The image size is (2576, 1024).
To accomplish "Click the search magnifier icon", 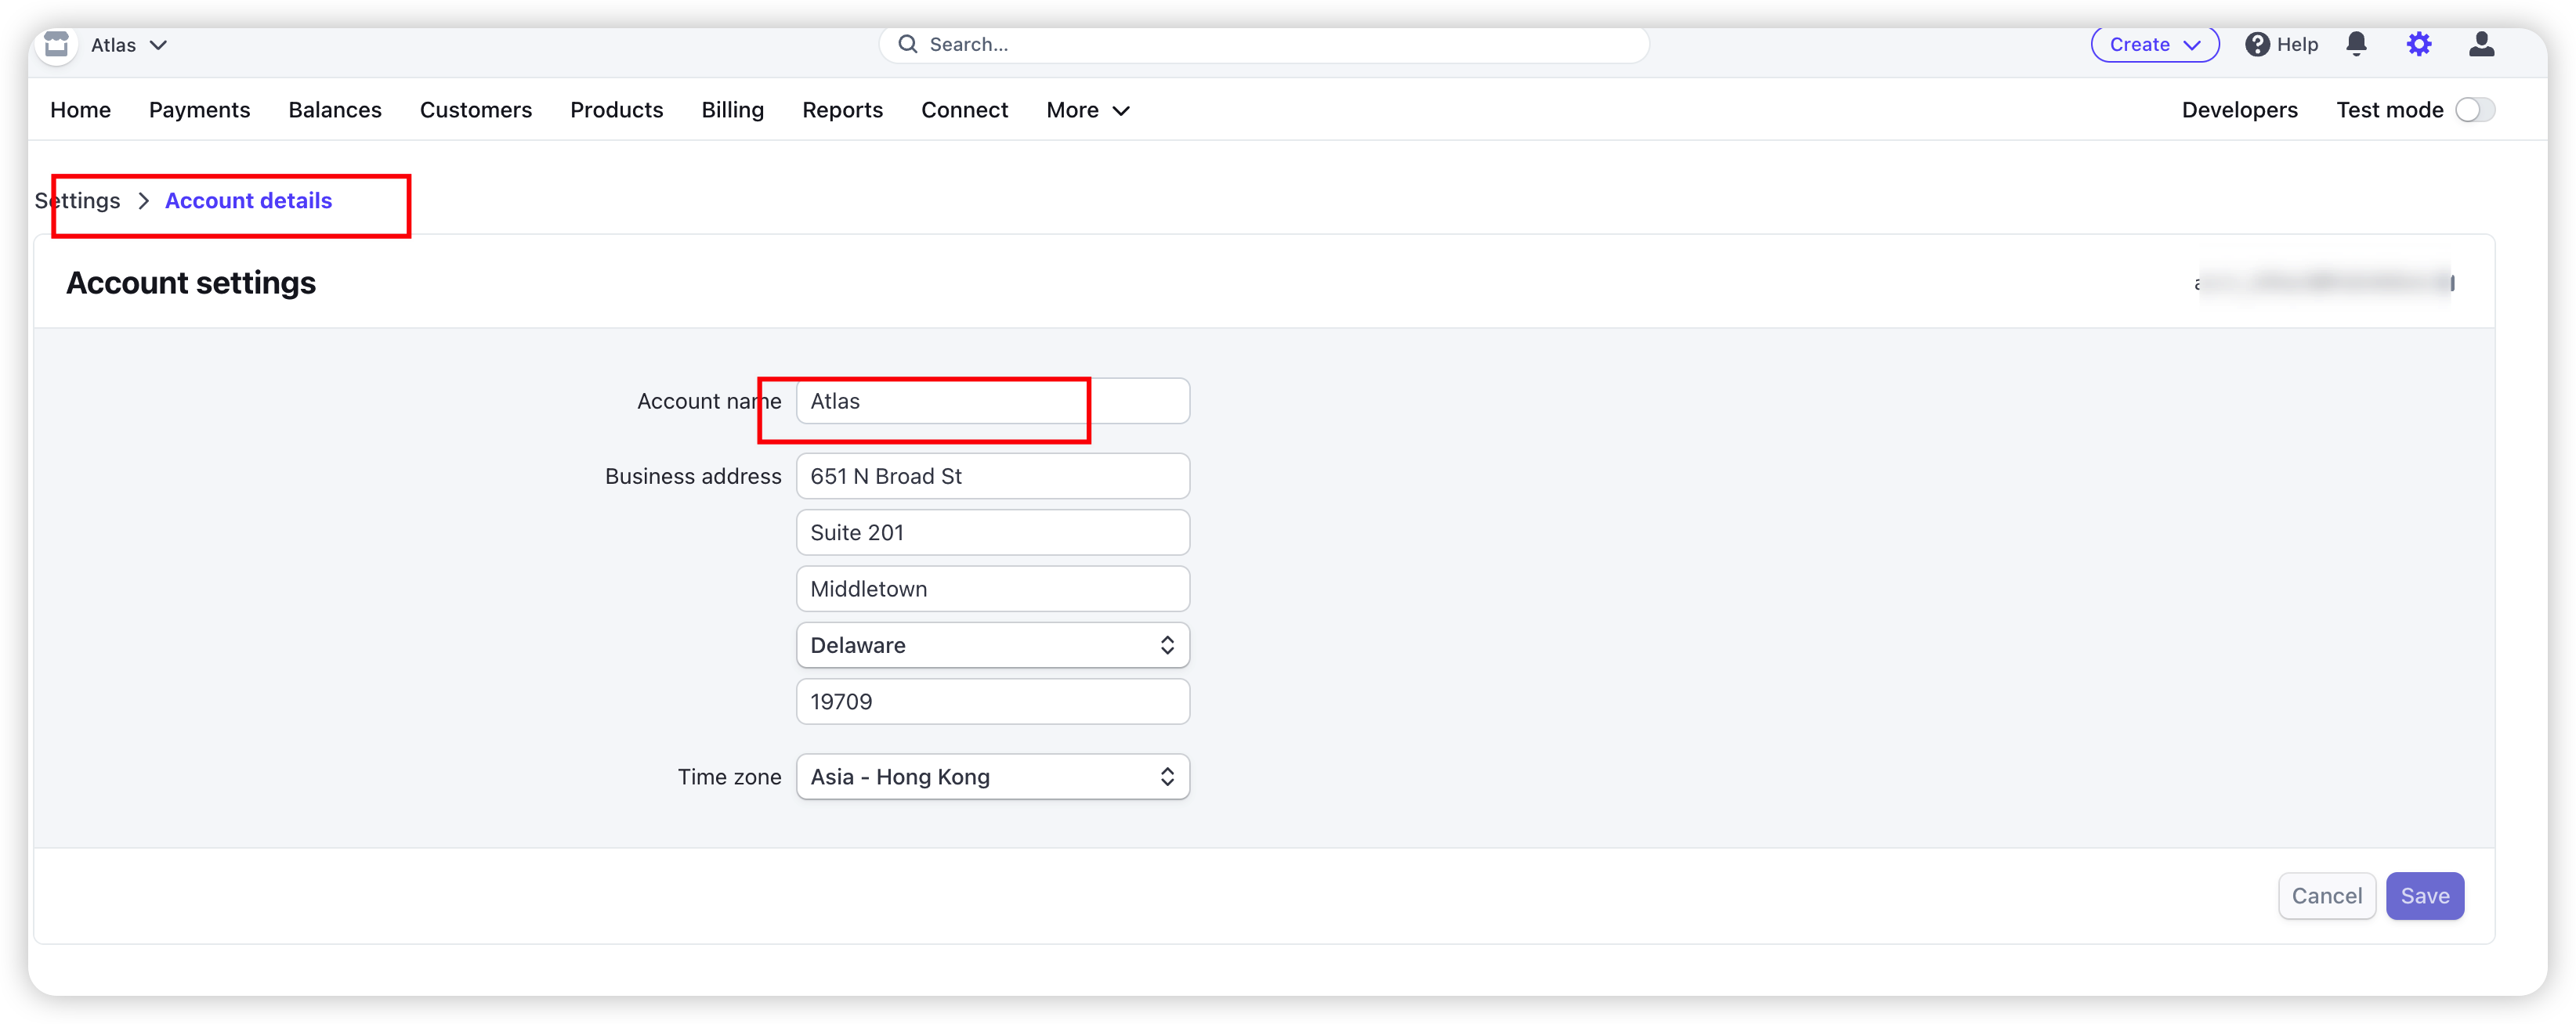I will pos(907,44).
